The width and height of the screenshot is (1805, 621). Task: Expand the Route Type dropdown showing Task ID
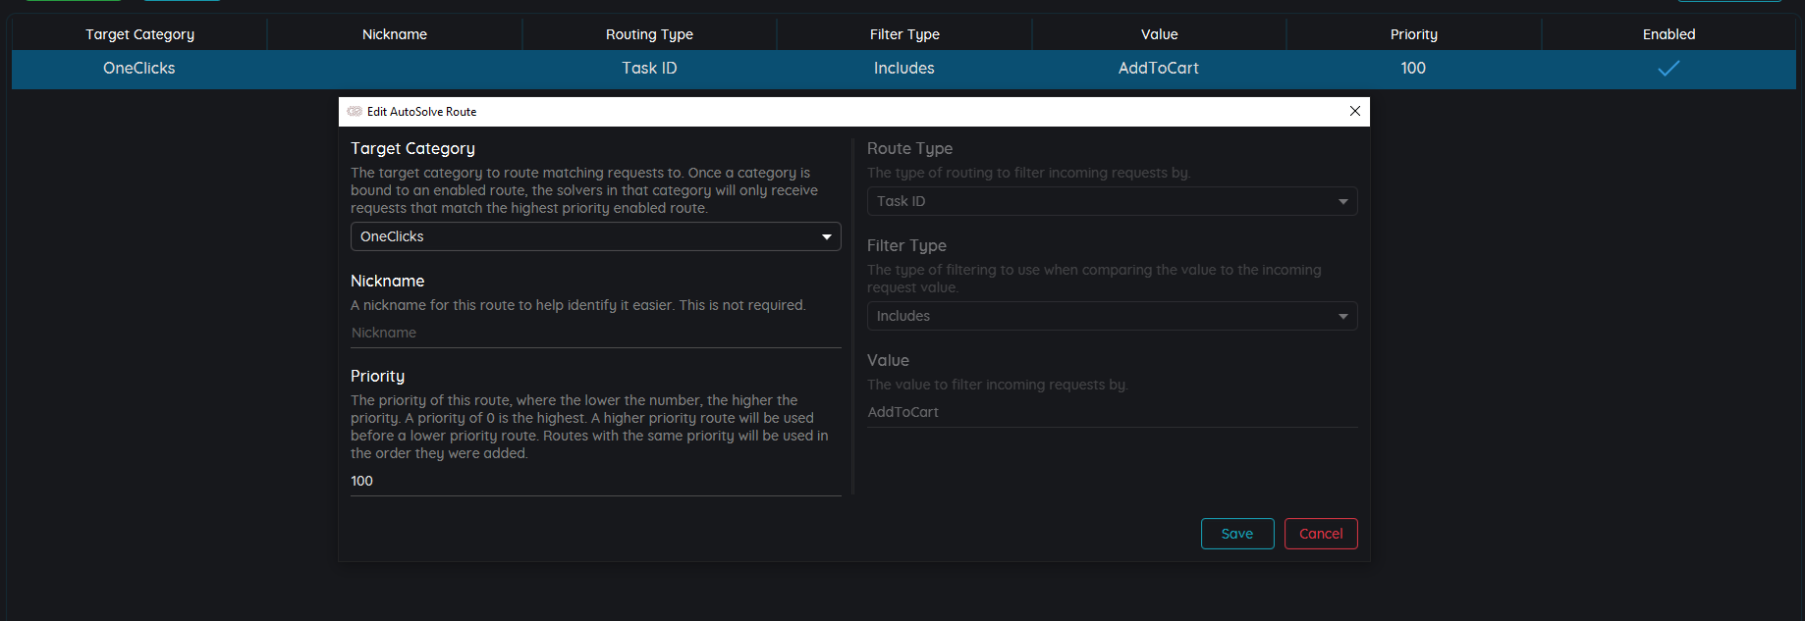tap(1112, 201)
